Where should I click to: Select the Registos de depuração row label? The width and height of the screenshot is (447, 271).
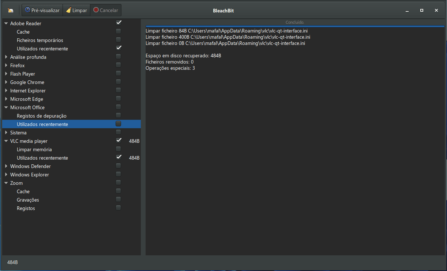coord(42,116)
